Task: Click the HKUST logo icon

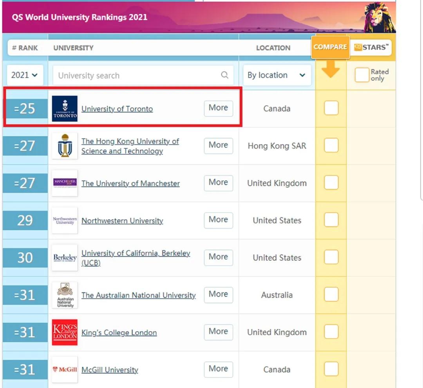Action: pyautogui.click(x=65, y=146)
